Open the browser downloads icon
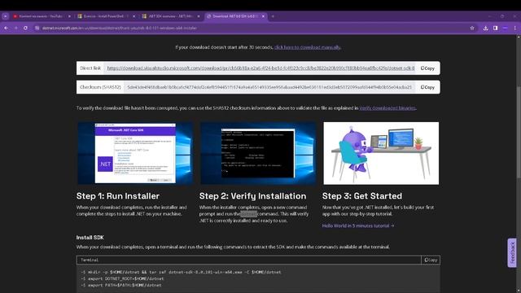 point(485,28)
